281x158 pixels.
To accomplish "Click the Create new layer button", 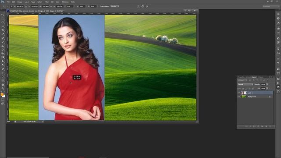I will point(266,126).
